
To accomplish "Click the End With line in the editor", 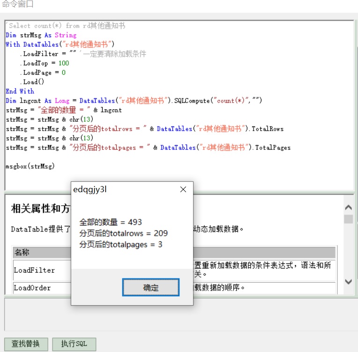I will pyautogui.click(x=20, y=91).
